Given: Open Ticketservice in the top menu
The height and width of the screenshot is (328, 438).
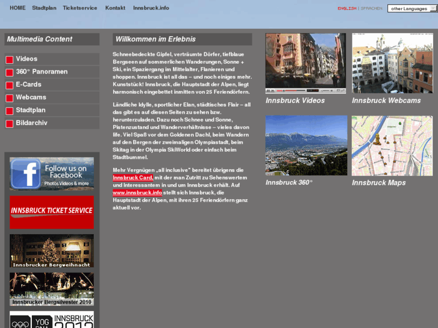Looking at the screenshot, I should 80,8.
